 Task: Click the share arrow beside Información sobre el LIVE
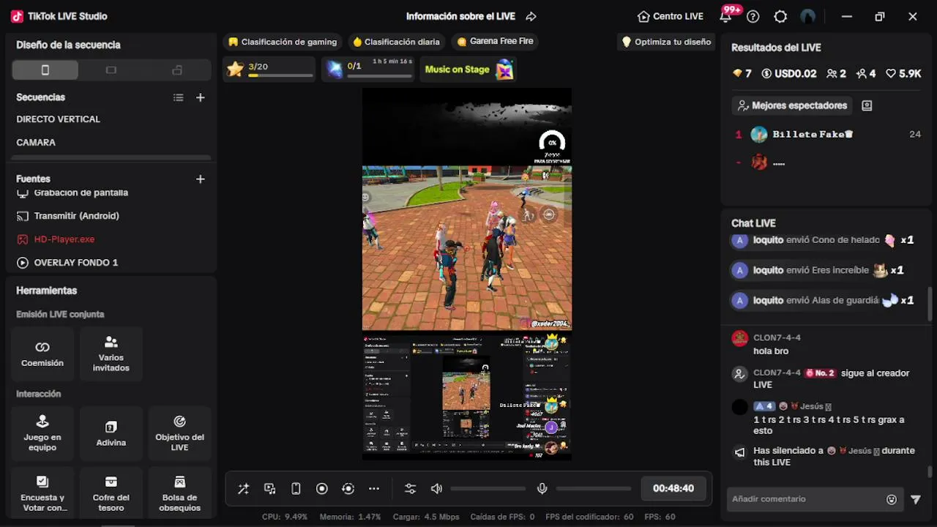tap(531, 16)
